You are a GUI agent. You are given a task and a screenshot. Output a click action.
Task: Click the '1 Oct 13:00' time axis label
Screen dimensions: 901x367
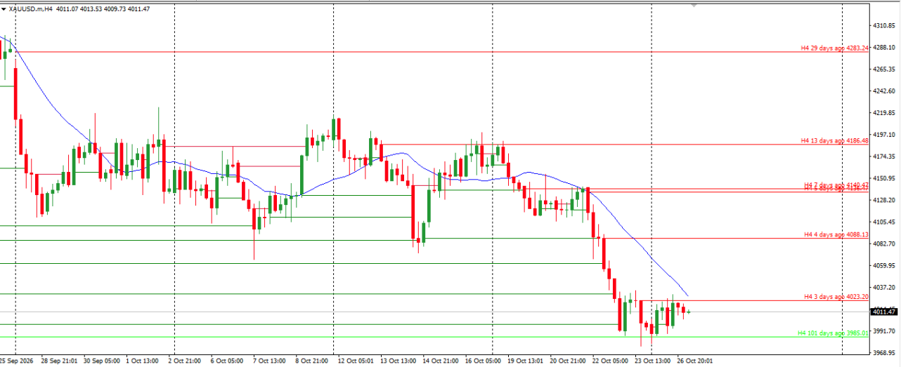pyautogui.click(x=142, y=361)
